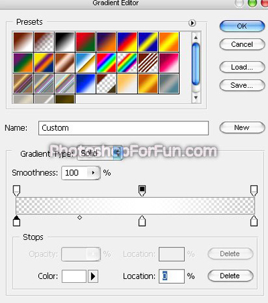The height and width of the screenshot is (303, 268).
Task: Select the red to green gradient preset
Action: [x=86, y=42]
